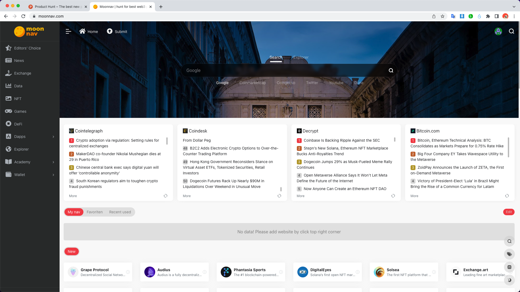Open the user avatar profile icon
520x292 pixels.
point(498,31)
